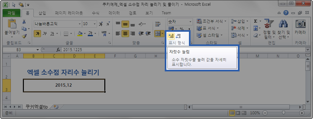Decrease font size with small 가 icon

tap(108, 24)
